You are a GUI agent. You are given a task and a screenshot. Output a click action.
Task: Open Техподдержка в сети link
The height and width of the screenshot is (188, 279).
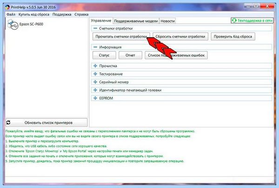click(252, 20)
